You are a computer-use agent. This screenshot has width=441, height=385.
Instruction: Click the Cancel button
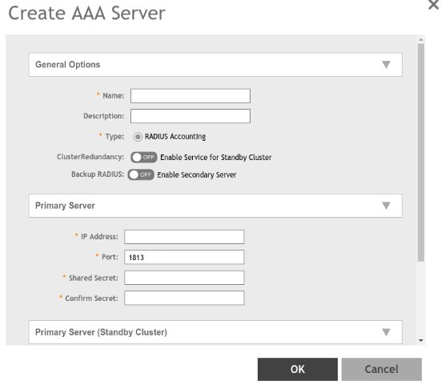(382, 369)
